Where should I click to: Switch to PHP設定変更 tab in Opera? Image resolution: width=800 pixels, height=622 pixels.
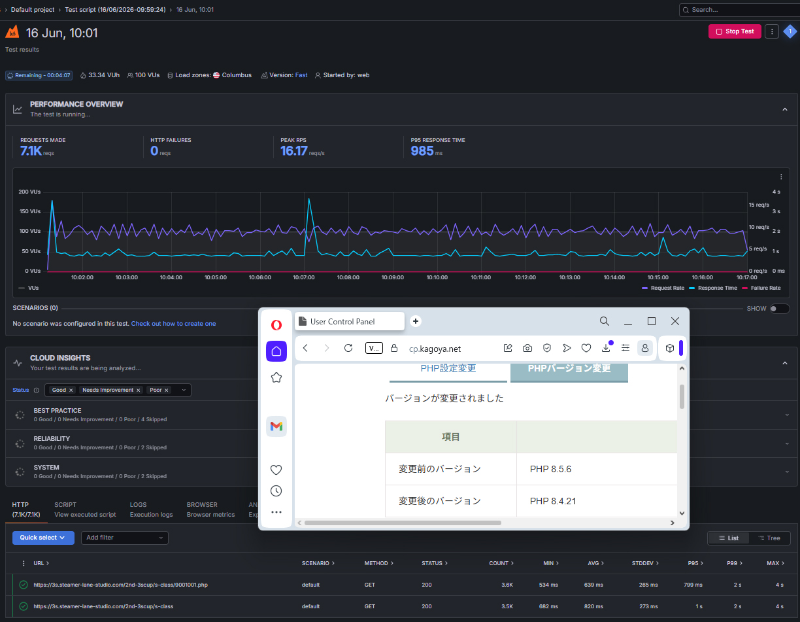pos(448,370)
